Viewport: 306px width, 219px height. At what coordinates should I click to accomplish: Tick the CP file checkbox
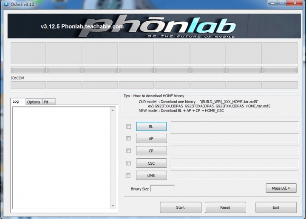click(128, 151)
